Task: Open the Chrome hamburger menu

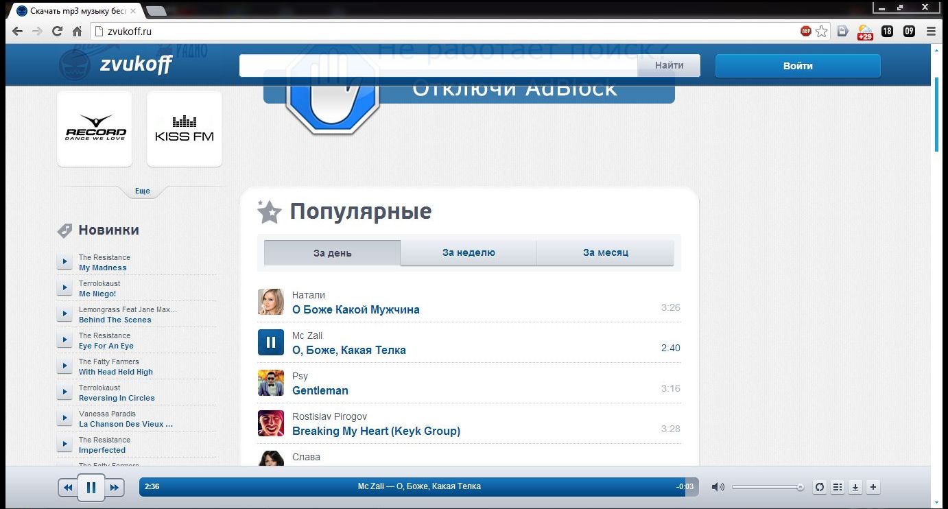Action: tap(931, 31)
